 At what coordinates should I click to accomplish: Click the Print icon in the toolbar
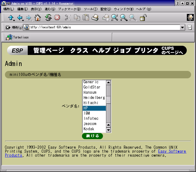95,18
